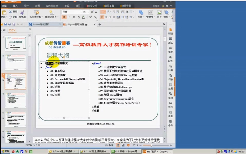This screenshot has width=246, height=154.
Task: Click zoom in plus button
Action: [171, 145]
